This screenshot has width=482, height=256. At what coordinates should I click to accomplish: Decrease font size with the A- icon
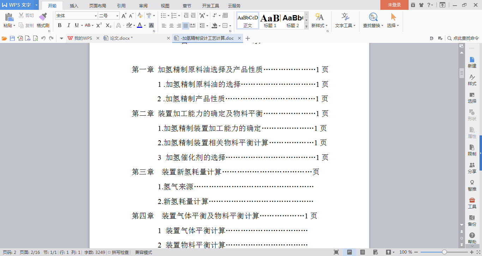point(131,16)
